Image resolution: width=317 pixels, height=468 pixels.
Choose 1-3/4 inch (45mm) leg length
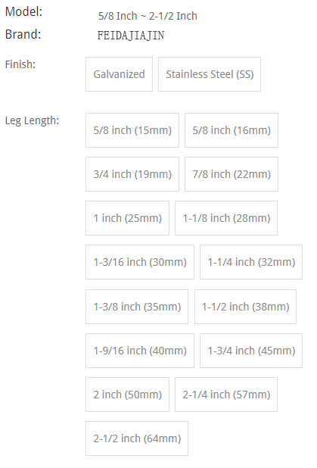(x=251, y=351)
